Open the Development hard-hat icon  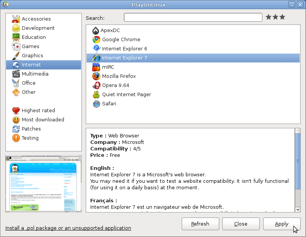coord(16,28)
